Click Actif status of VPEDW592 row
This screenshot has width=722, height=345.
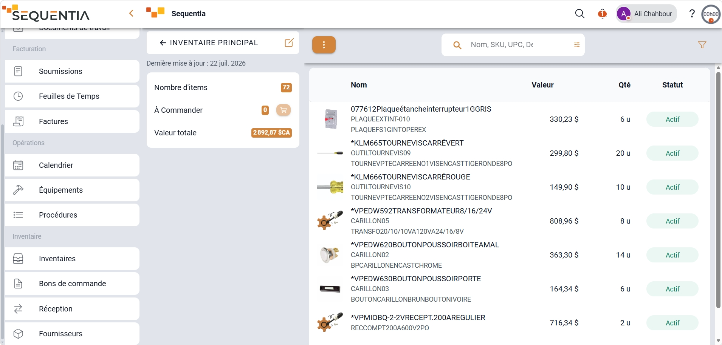point(672,221)
